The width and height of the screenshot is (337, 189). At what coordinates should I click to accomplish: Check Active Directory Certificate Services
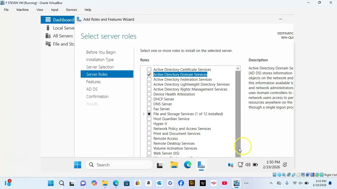(149, 70)
